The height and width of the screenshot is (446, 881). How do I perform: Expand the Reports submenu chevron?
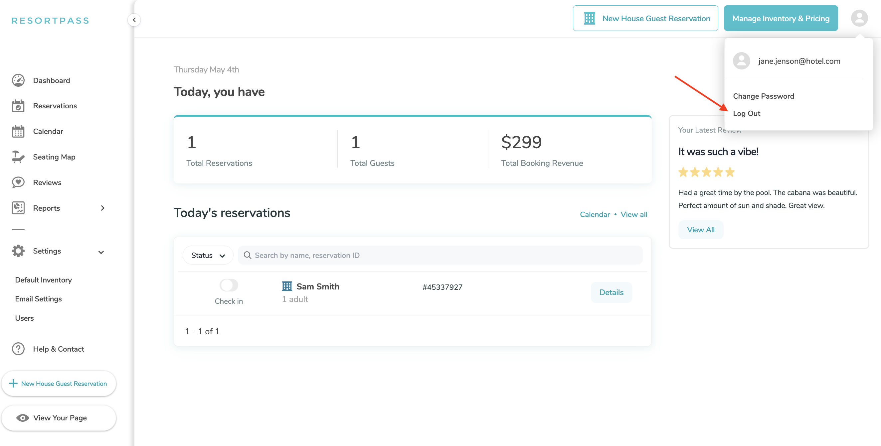(x=102, y=208)
